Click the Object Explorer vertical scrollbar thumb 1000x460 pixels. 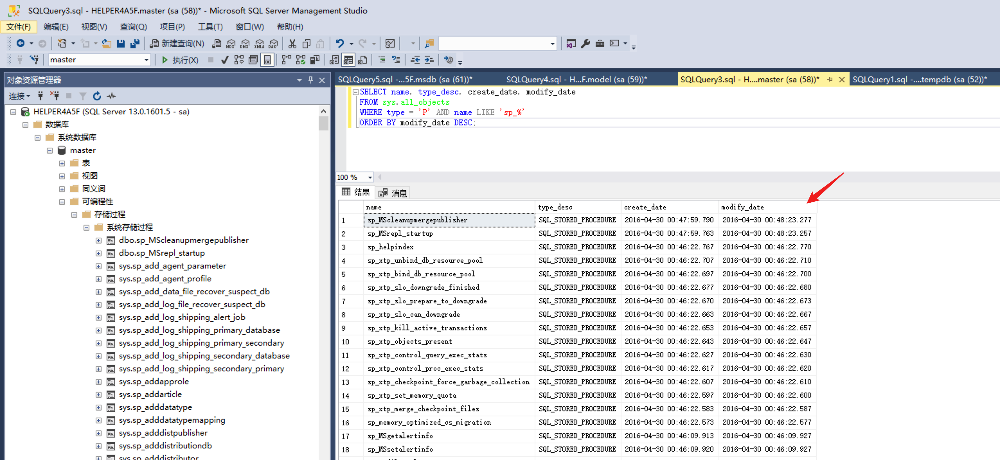pyautogui.click(x=323, y=123)
